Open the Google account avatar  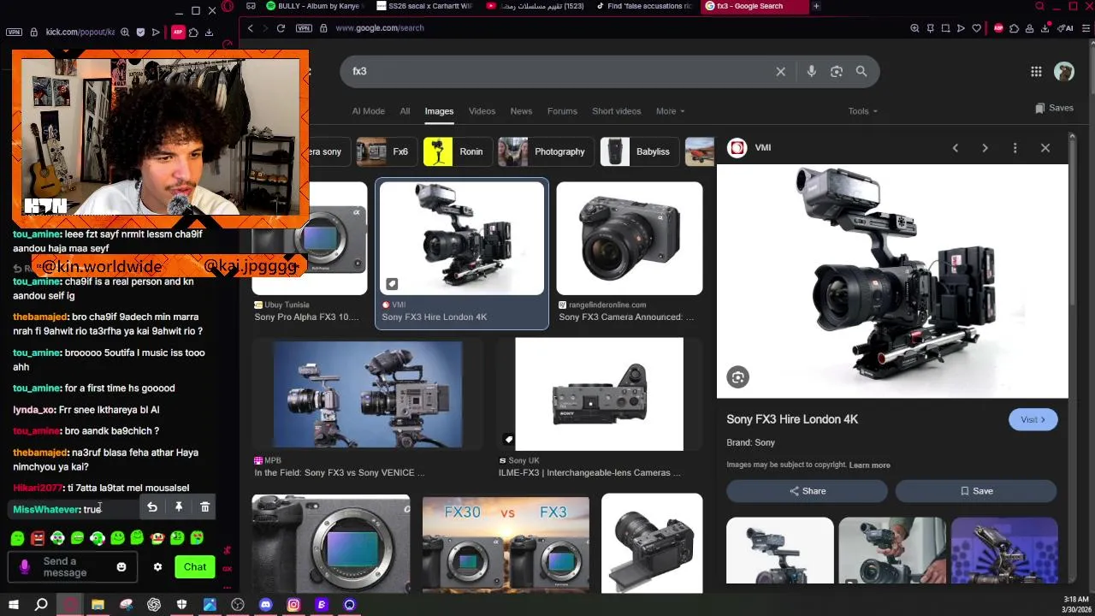(x=1064, y=72)
